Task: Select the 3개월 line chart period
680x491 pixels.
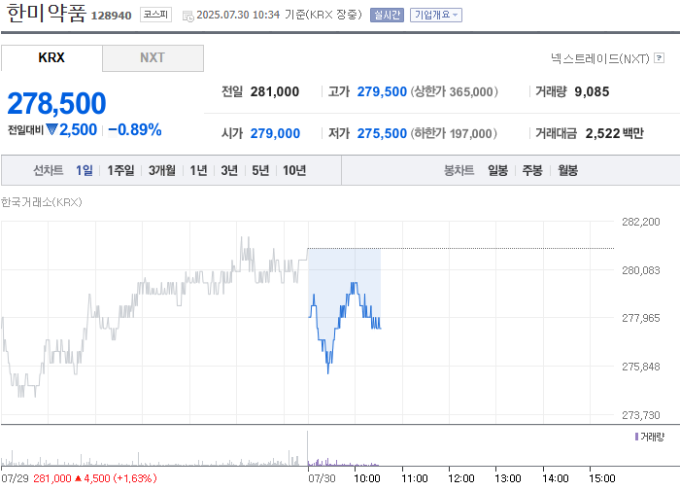Action: [162, 170]
